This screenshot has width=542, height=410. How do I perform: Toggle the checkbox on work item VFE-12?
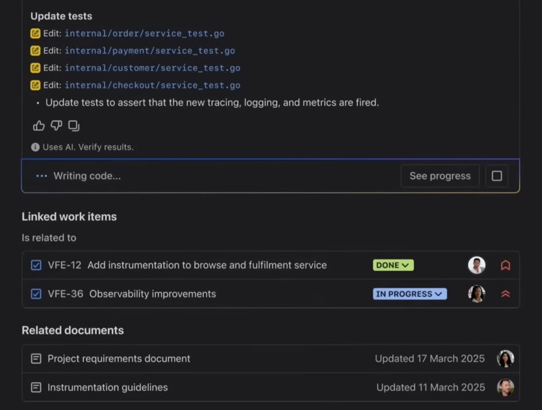pyautogui.click(x=36, y=265)
